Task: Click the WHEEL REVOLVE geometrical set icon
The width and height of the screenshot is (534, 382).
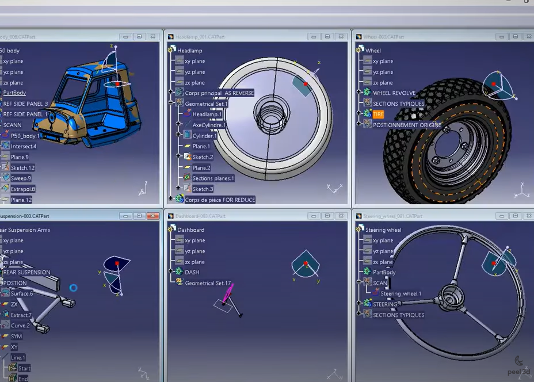Action: 367,91
